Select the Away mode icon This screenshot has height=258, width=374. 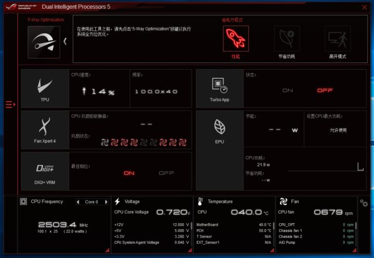(338, 38)
